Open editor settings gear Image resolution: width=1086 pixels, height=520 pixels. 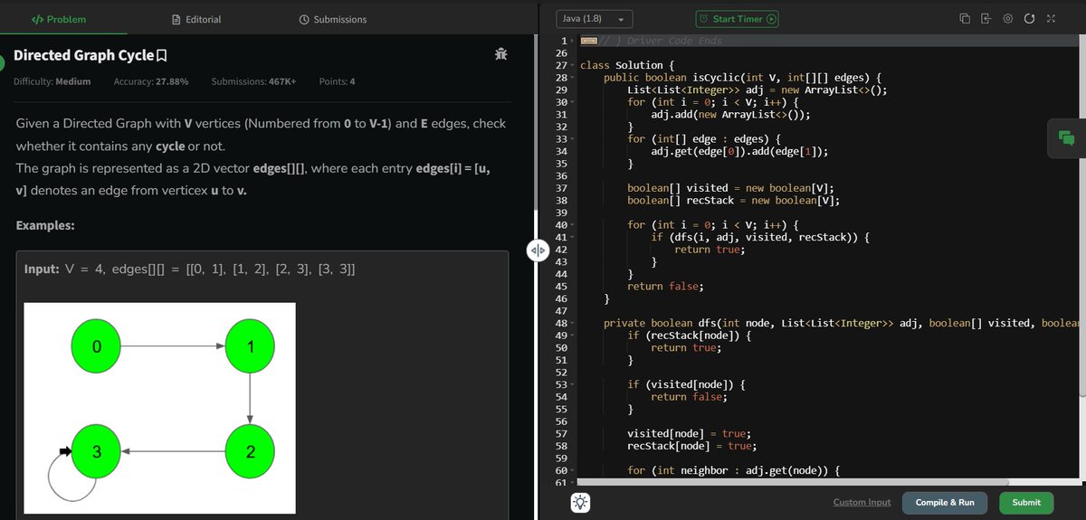[1007, 19]
